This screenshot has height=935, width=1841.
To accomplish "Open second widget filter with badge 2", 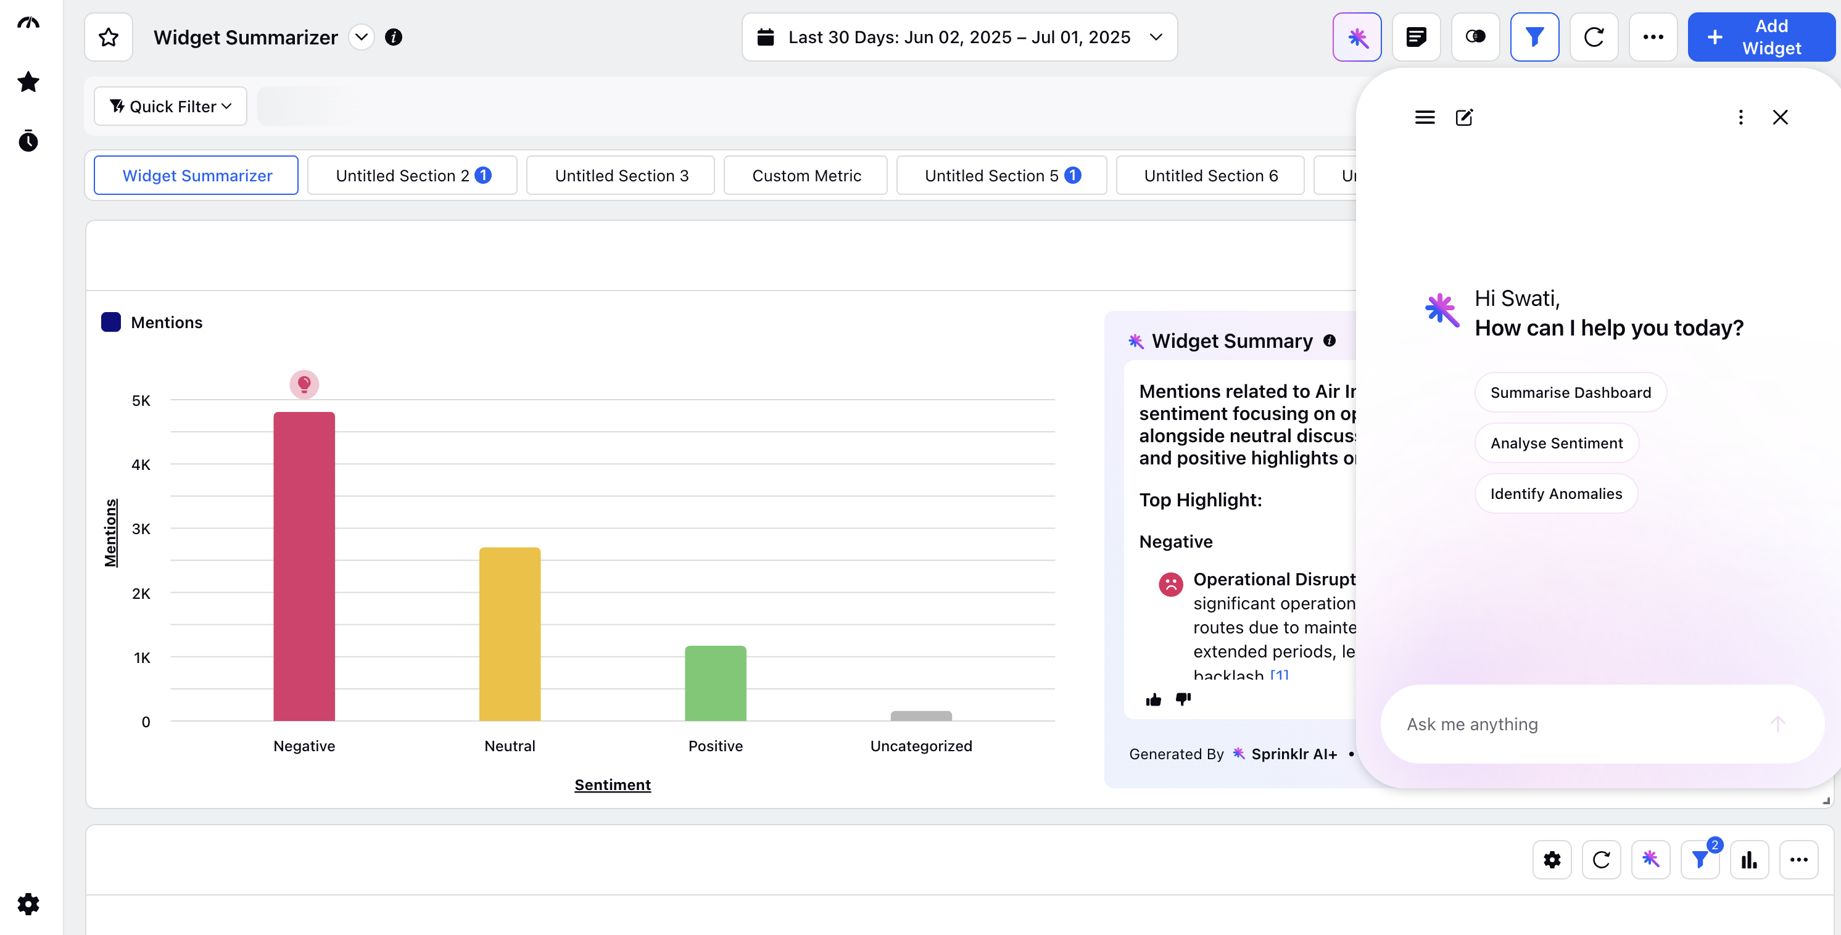I will (1700, 859).
